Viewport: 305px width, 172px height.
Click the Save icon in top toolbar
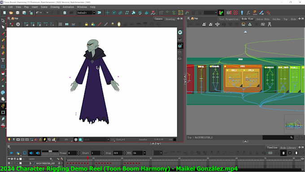[x=17, y=13]
